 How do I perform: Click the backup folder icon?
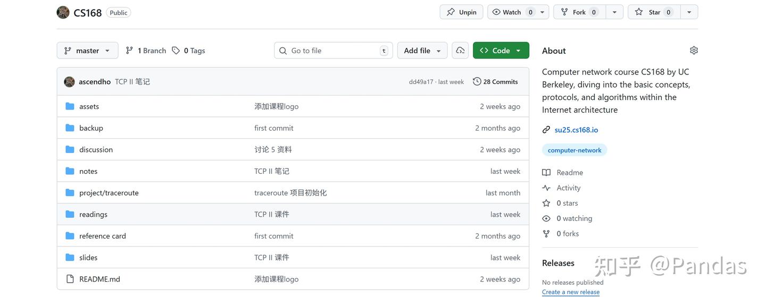pyautogui.click(x=70, y=128)
